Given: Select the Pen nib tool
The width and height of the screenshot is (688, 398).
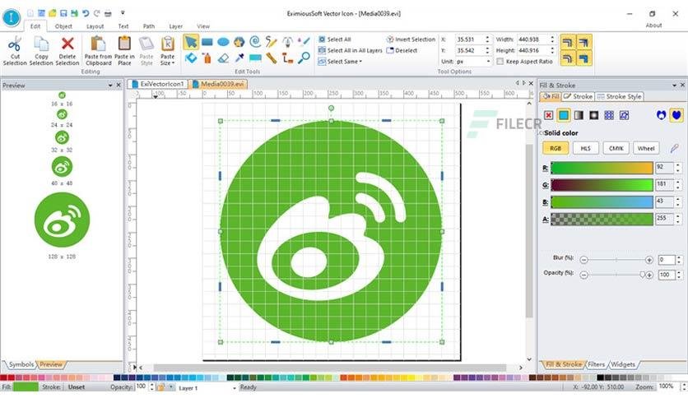Looking at the screenshot, I should tap(287, 42).
